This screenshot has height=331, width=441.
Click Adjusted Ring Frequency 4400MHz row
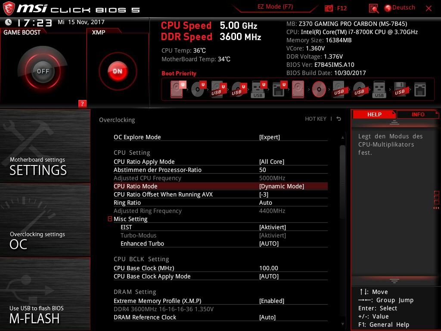220,211
